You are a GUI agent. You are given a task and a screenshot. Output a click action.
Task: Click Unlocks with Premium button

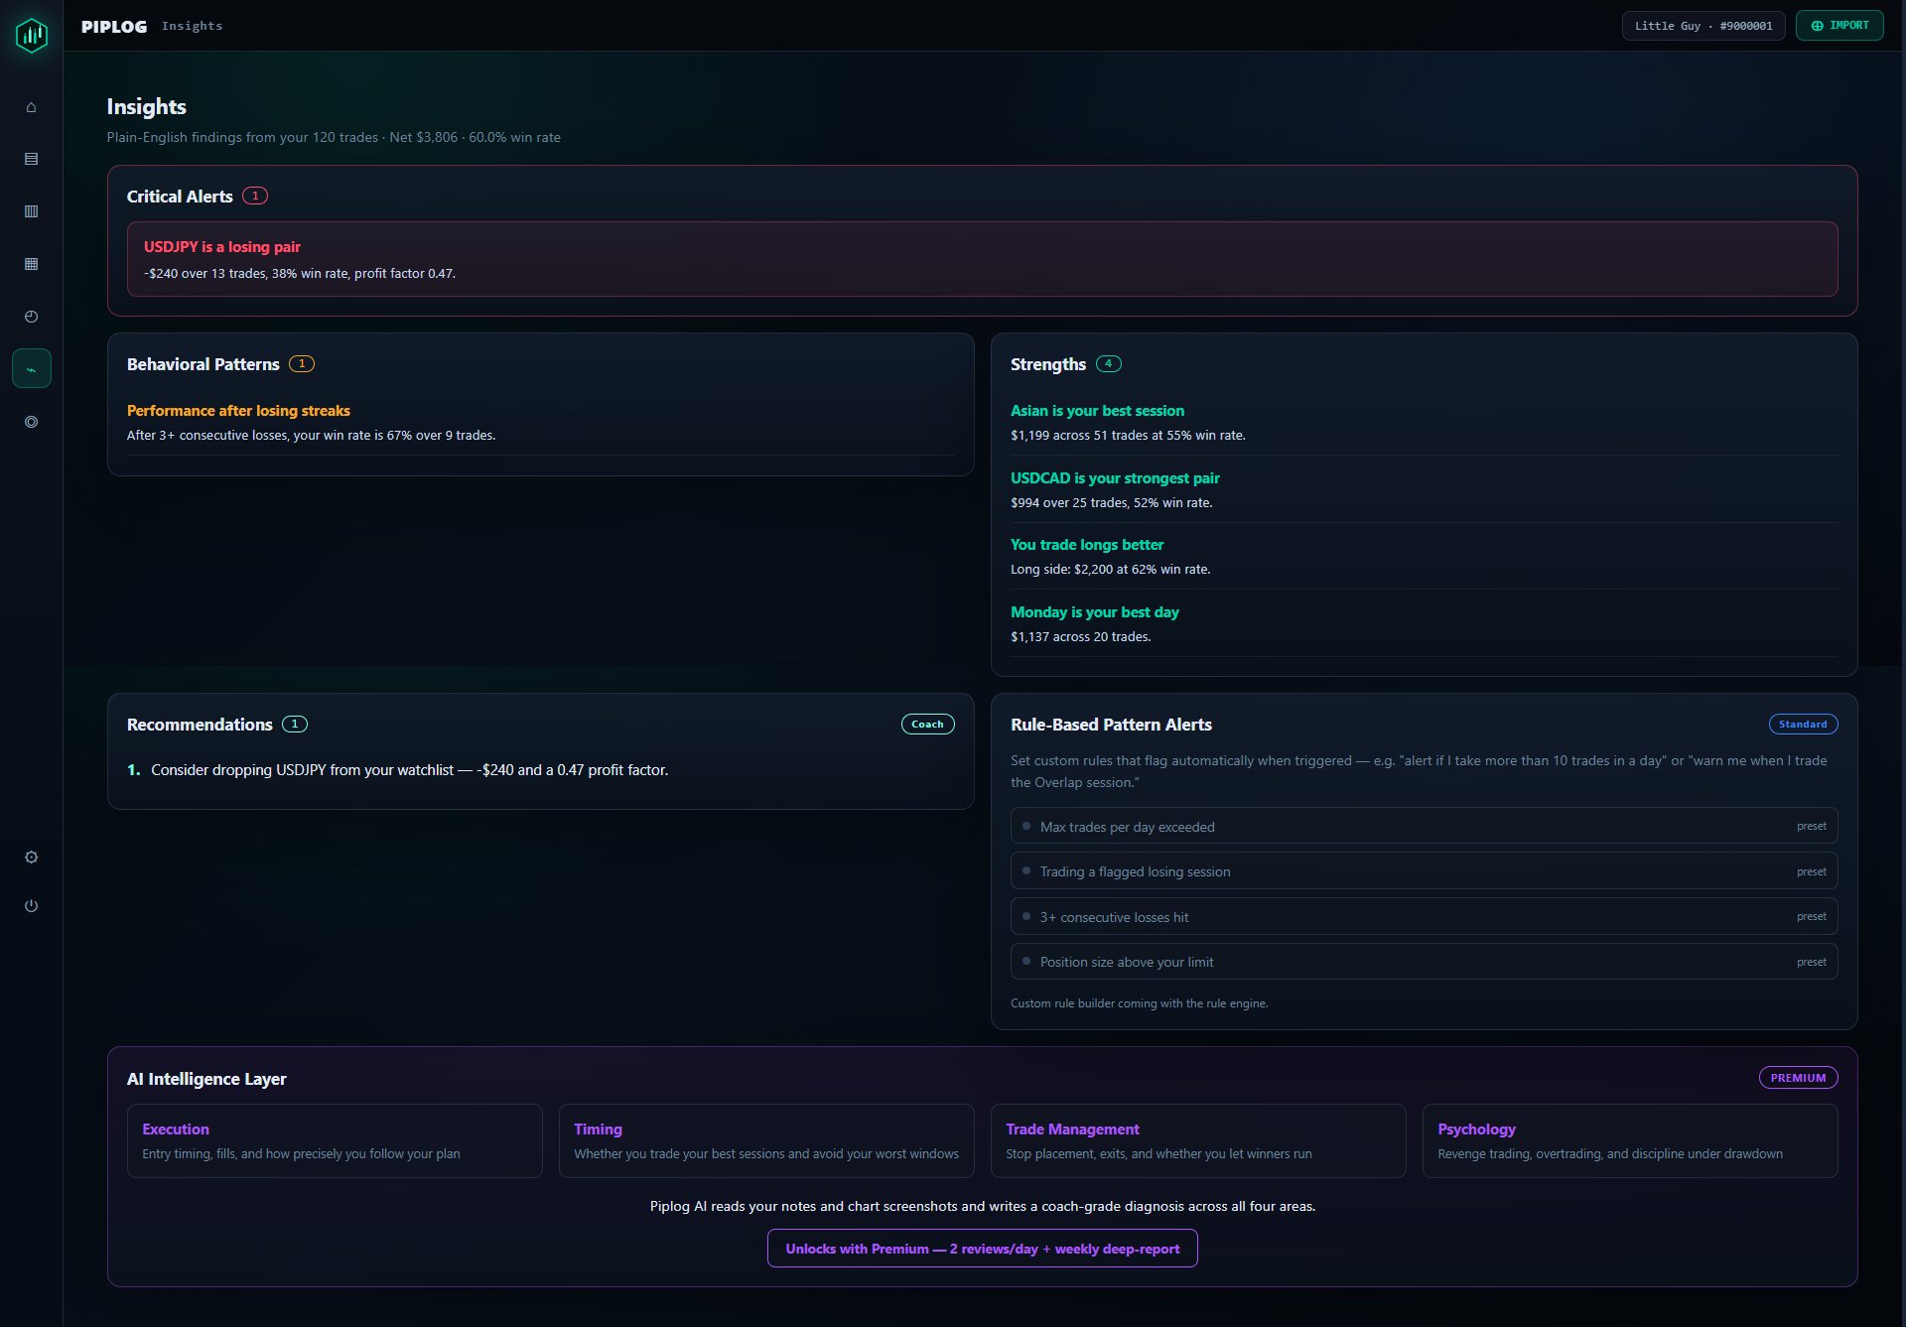[983, 1249]
